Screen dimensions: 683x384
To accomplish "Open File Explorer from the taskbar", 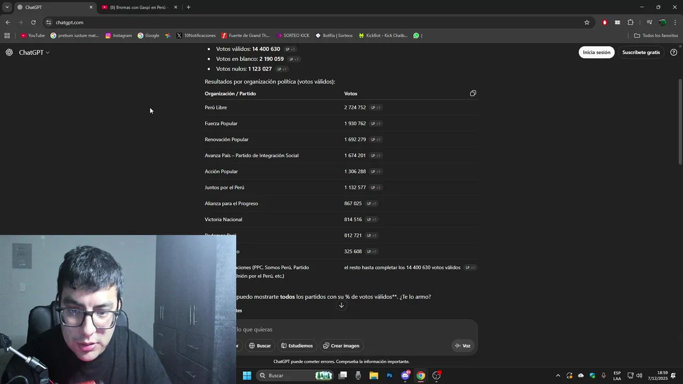I will pos(374,375).
